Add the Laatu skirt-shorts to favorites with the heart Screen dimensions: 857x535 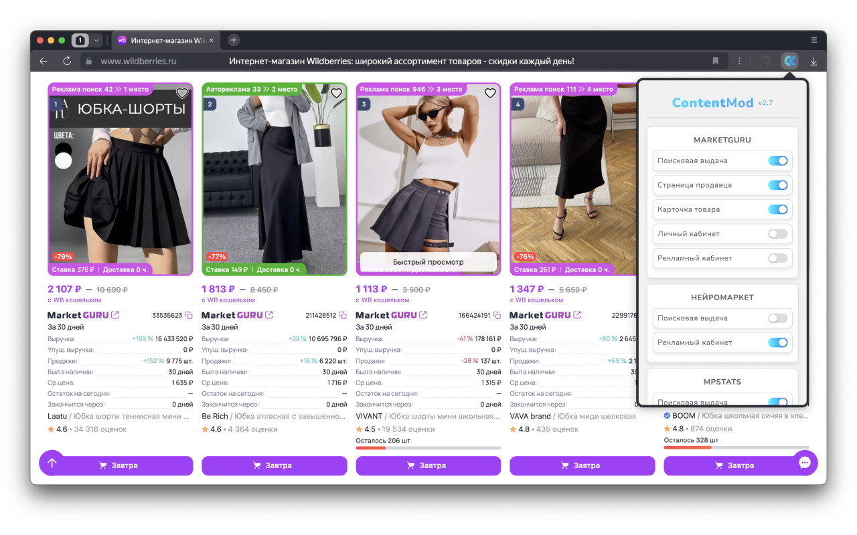click(x=182, y=93)
